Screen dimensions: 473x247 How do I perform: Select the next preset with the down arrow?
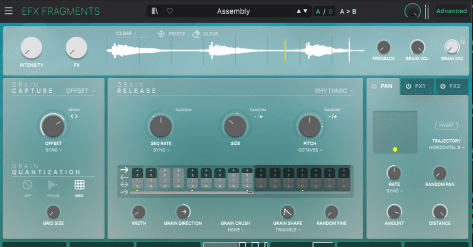[x=305, y=11]
